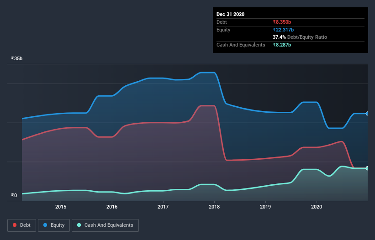Click the ₹22.317b equity value

tap(283, 30)
